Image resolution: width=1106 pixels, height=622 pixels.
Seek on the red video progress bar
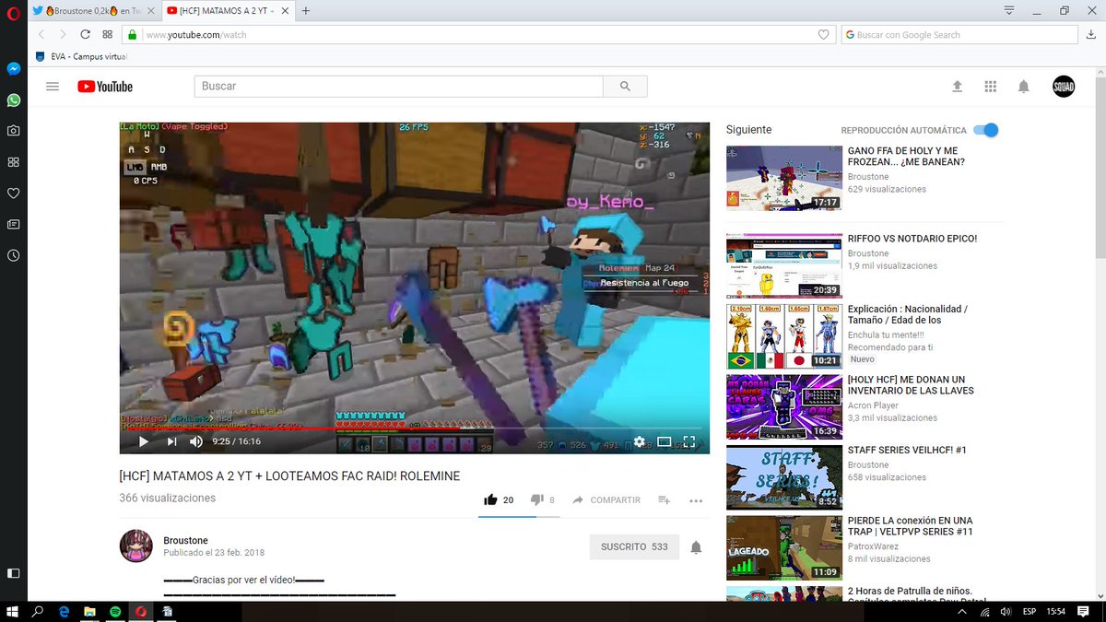(x=415, y=428)
